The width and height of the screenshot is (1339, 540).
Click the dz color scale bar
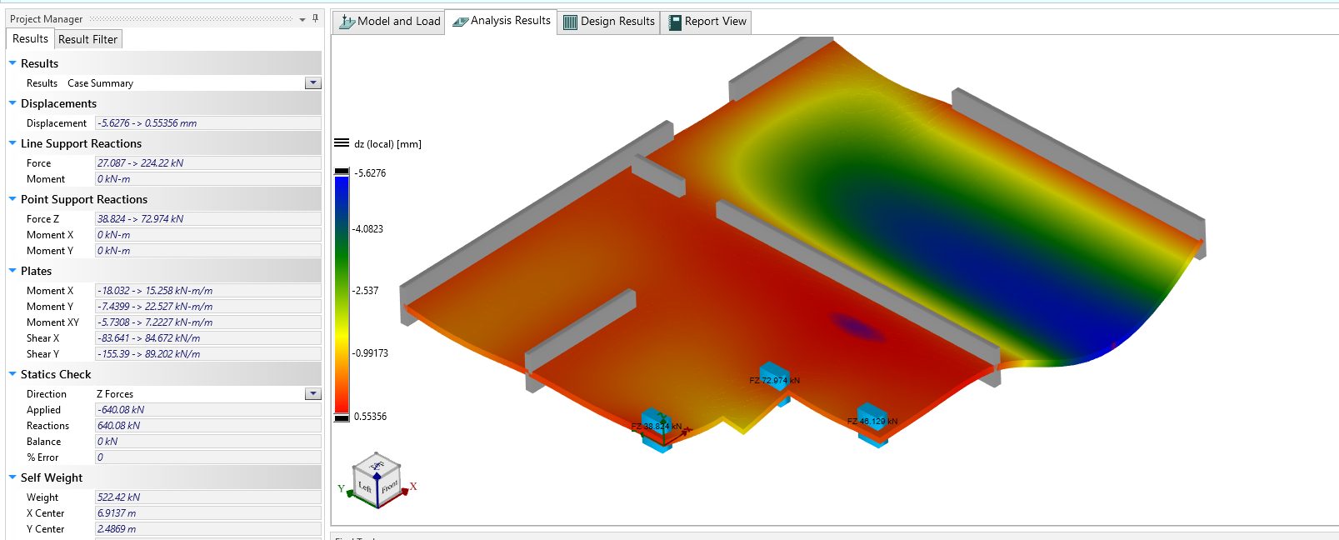click(342, 294)
